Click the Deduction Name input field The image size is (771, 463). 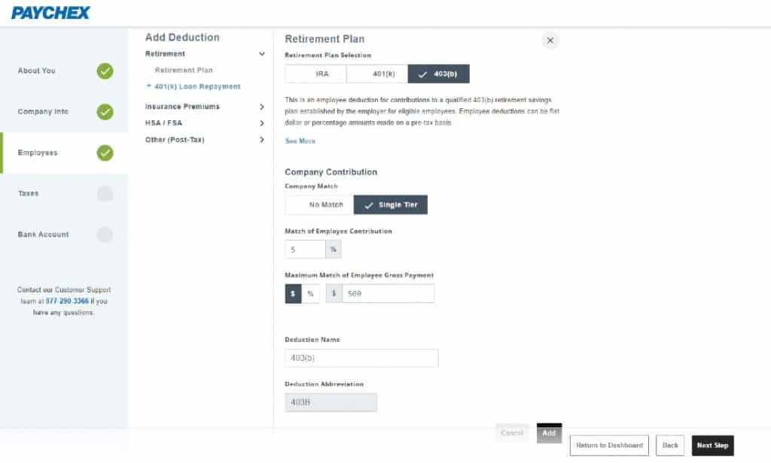[361, 358]
